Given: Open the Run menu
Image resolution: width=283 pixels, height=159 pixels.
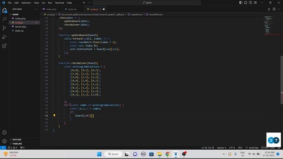Looking at the screenshot, I should [x=50, y=3].
